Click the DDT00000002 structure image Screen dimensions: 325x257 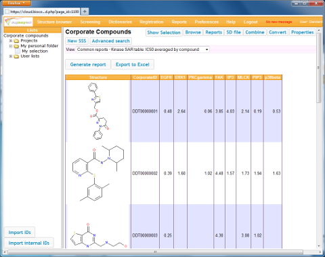pos(98,174)
